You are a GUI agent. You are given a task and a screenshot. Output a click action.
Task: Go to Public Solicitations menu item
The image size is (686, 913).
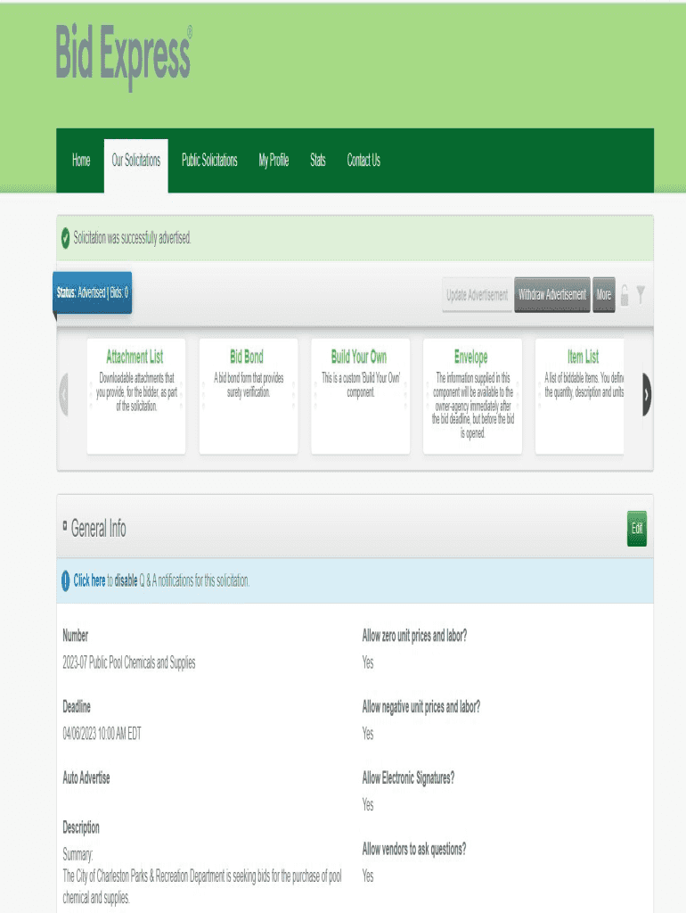point(209,160)
